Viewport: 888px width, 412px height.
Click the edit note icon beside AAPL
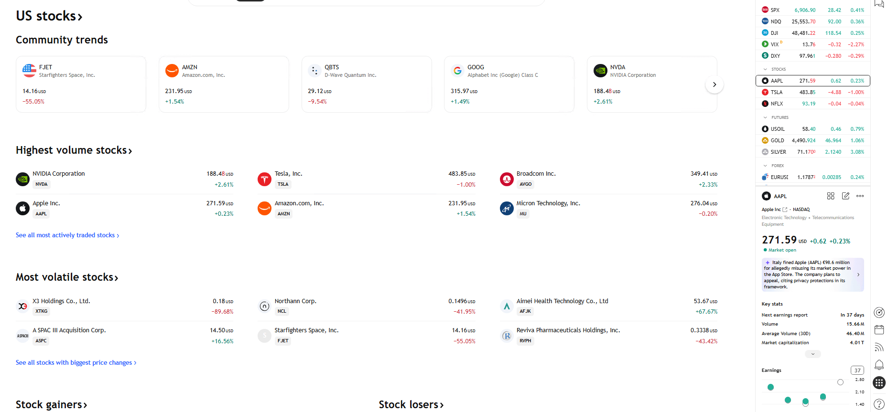pos(845,196)
